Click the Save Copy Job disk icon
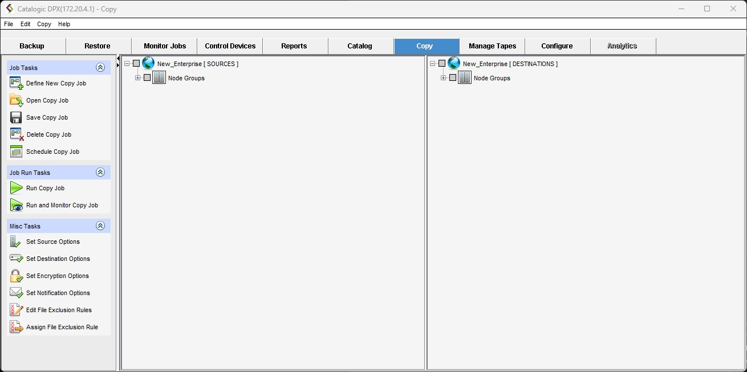The height and width of the screenshot is (372, 747). tap(16, 117)
